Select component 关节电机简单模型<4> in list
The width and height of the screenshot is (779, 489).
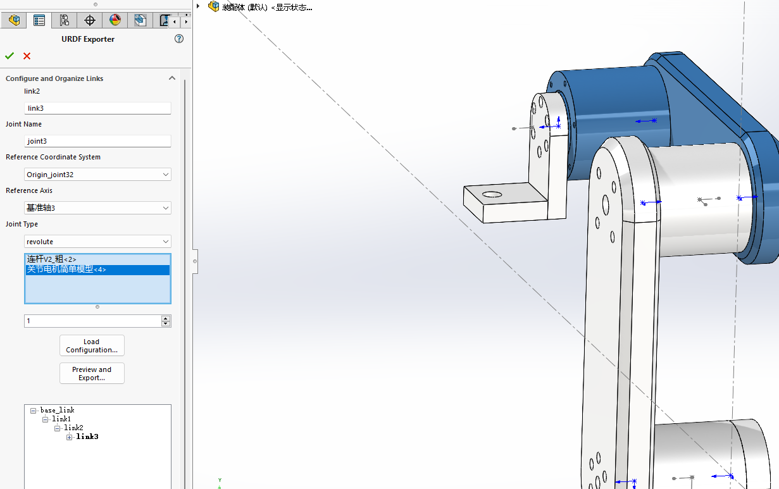[x=97, y=269]
